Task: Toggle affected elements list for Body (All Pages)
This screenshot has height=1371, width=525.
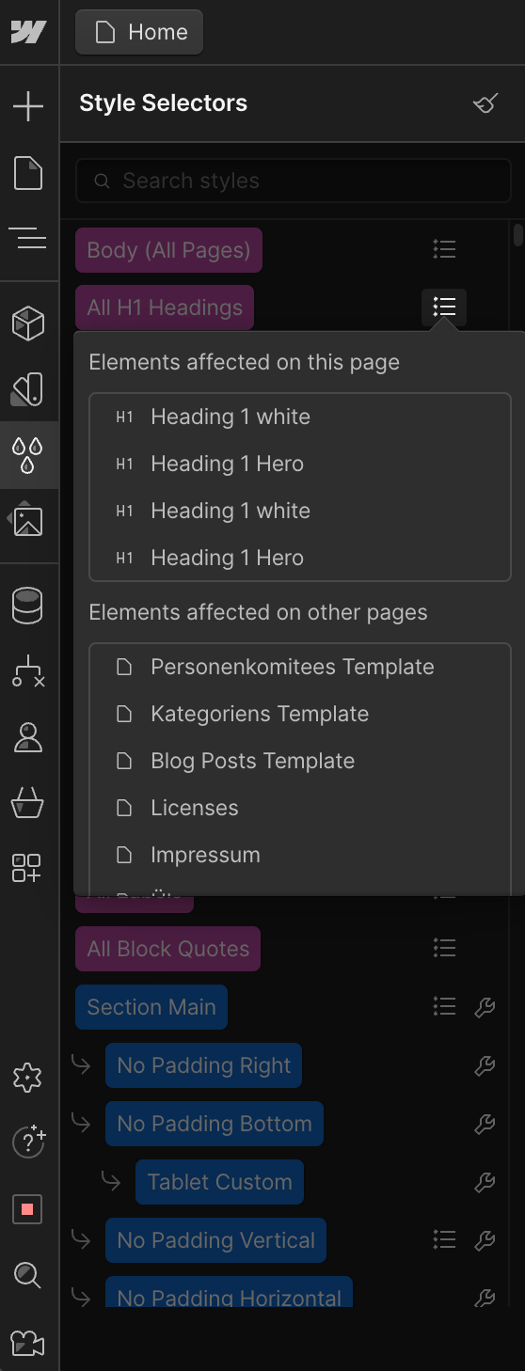Action: click(x=444, y=249)
